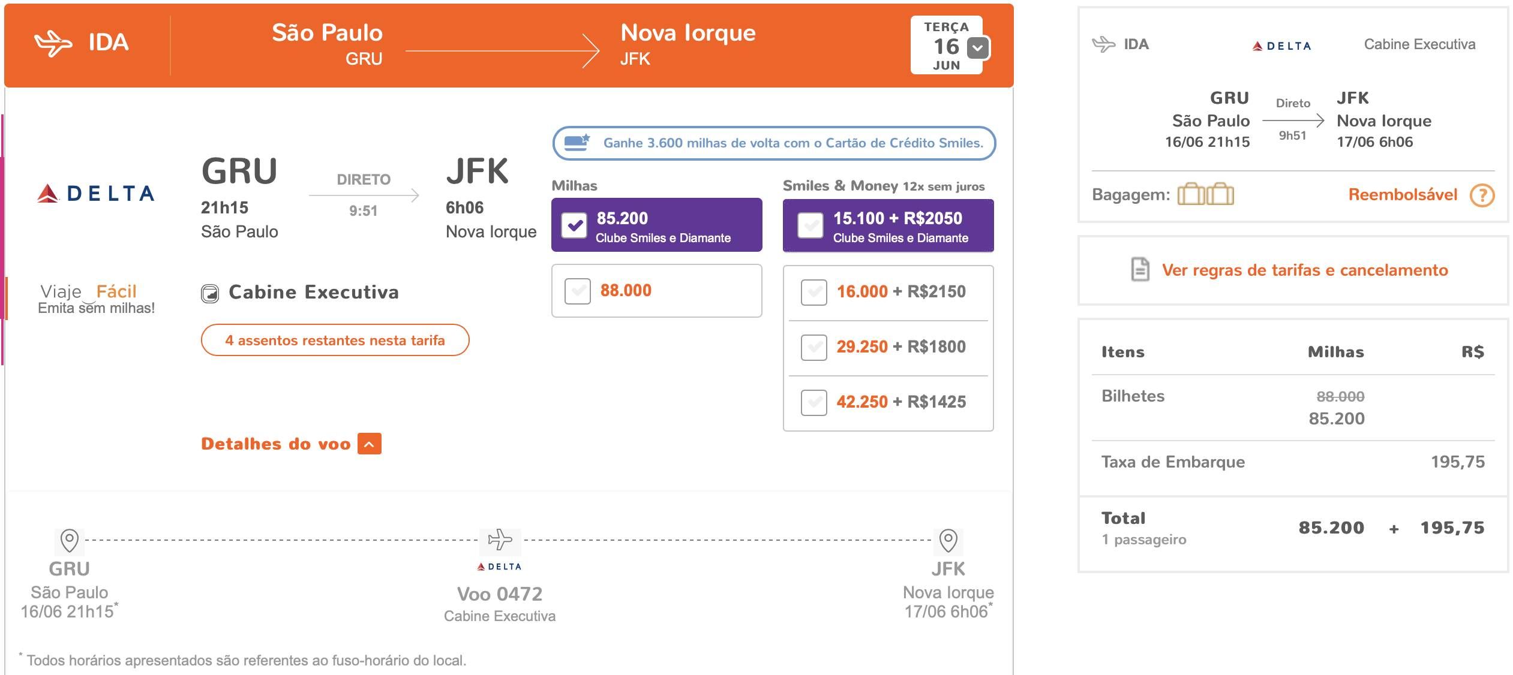The image size is (1513, 675).
Task: Collapse the Detalhes do voo section
Action: [370, 444]
